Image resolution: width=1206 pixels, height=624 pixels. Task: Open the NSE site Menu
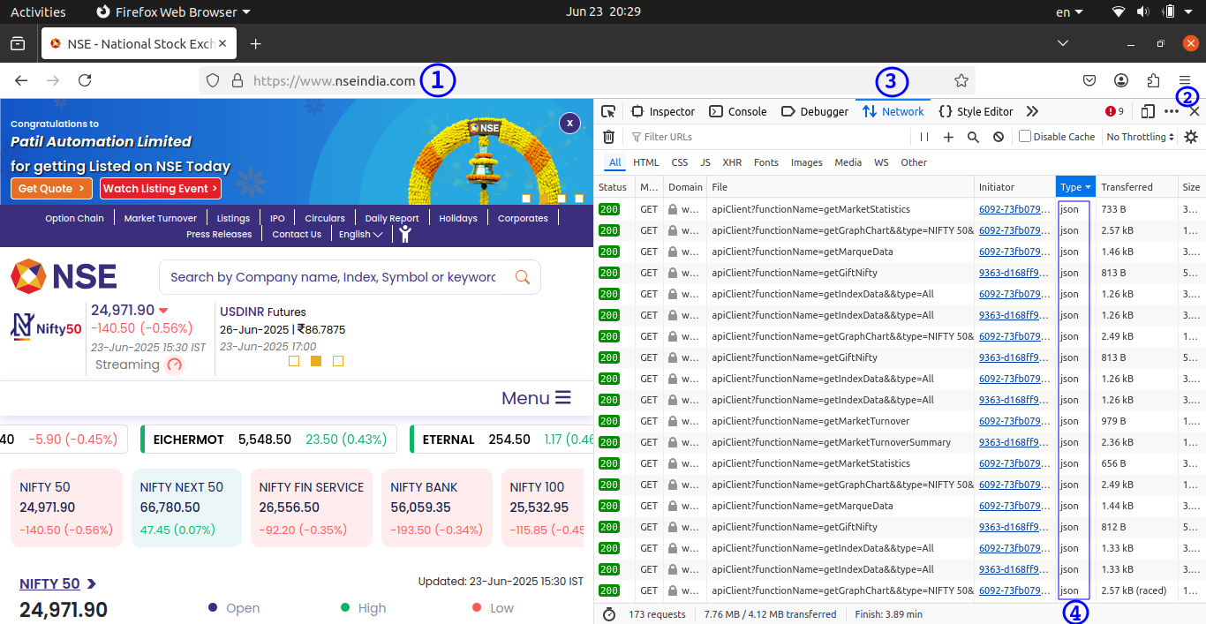pyautogui.click(x=537, y=398)
